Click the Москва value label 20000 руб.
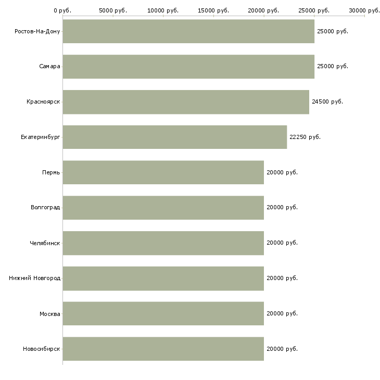 tap(282, 313)
